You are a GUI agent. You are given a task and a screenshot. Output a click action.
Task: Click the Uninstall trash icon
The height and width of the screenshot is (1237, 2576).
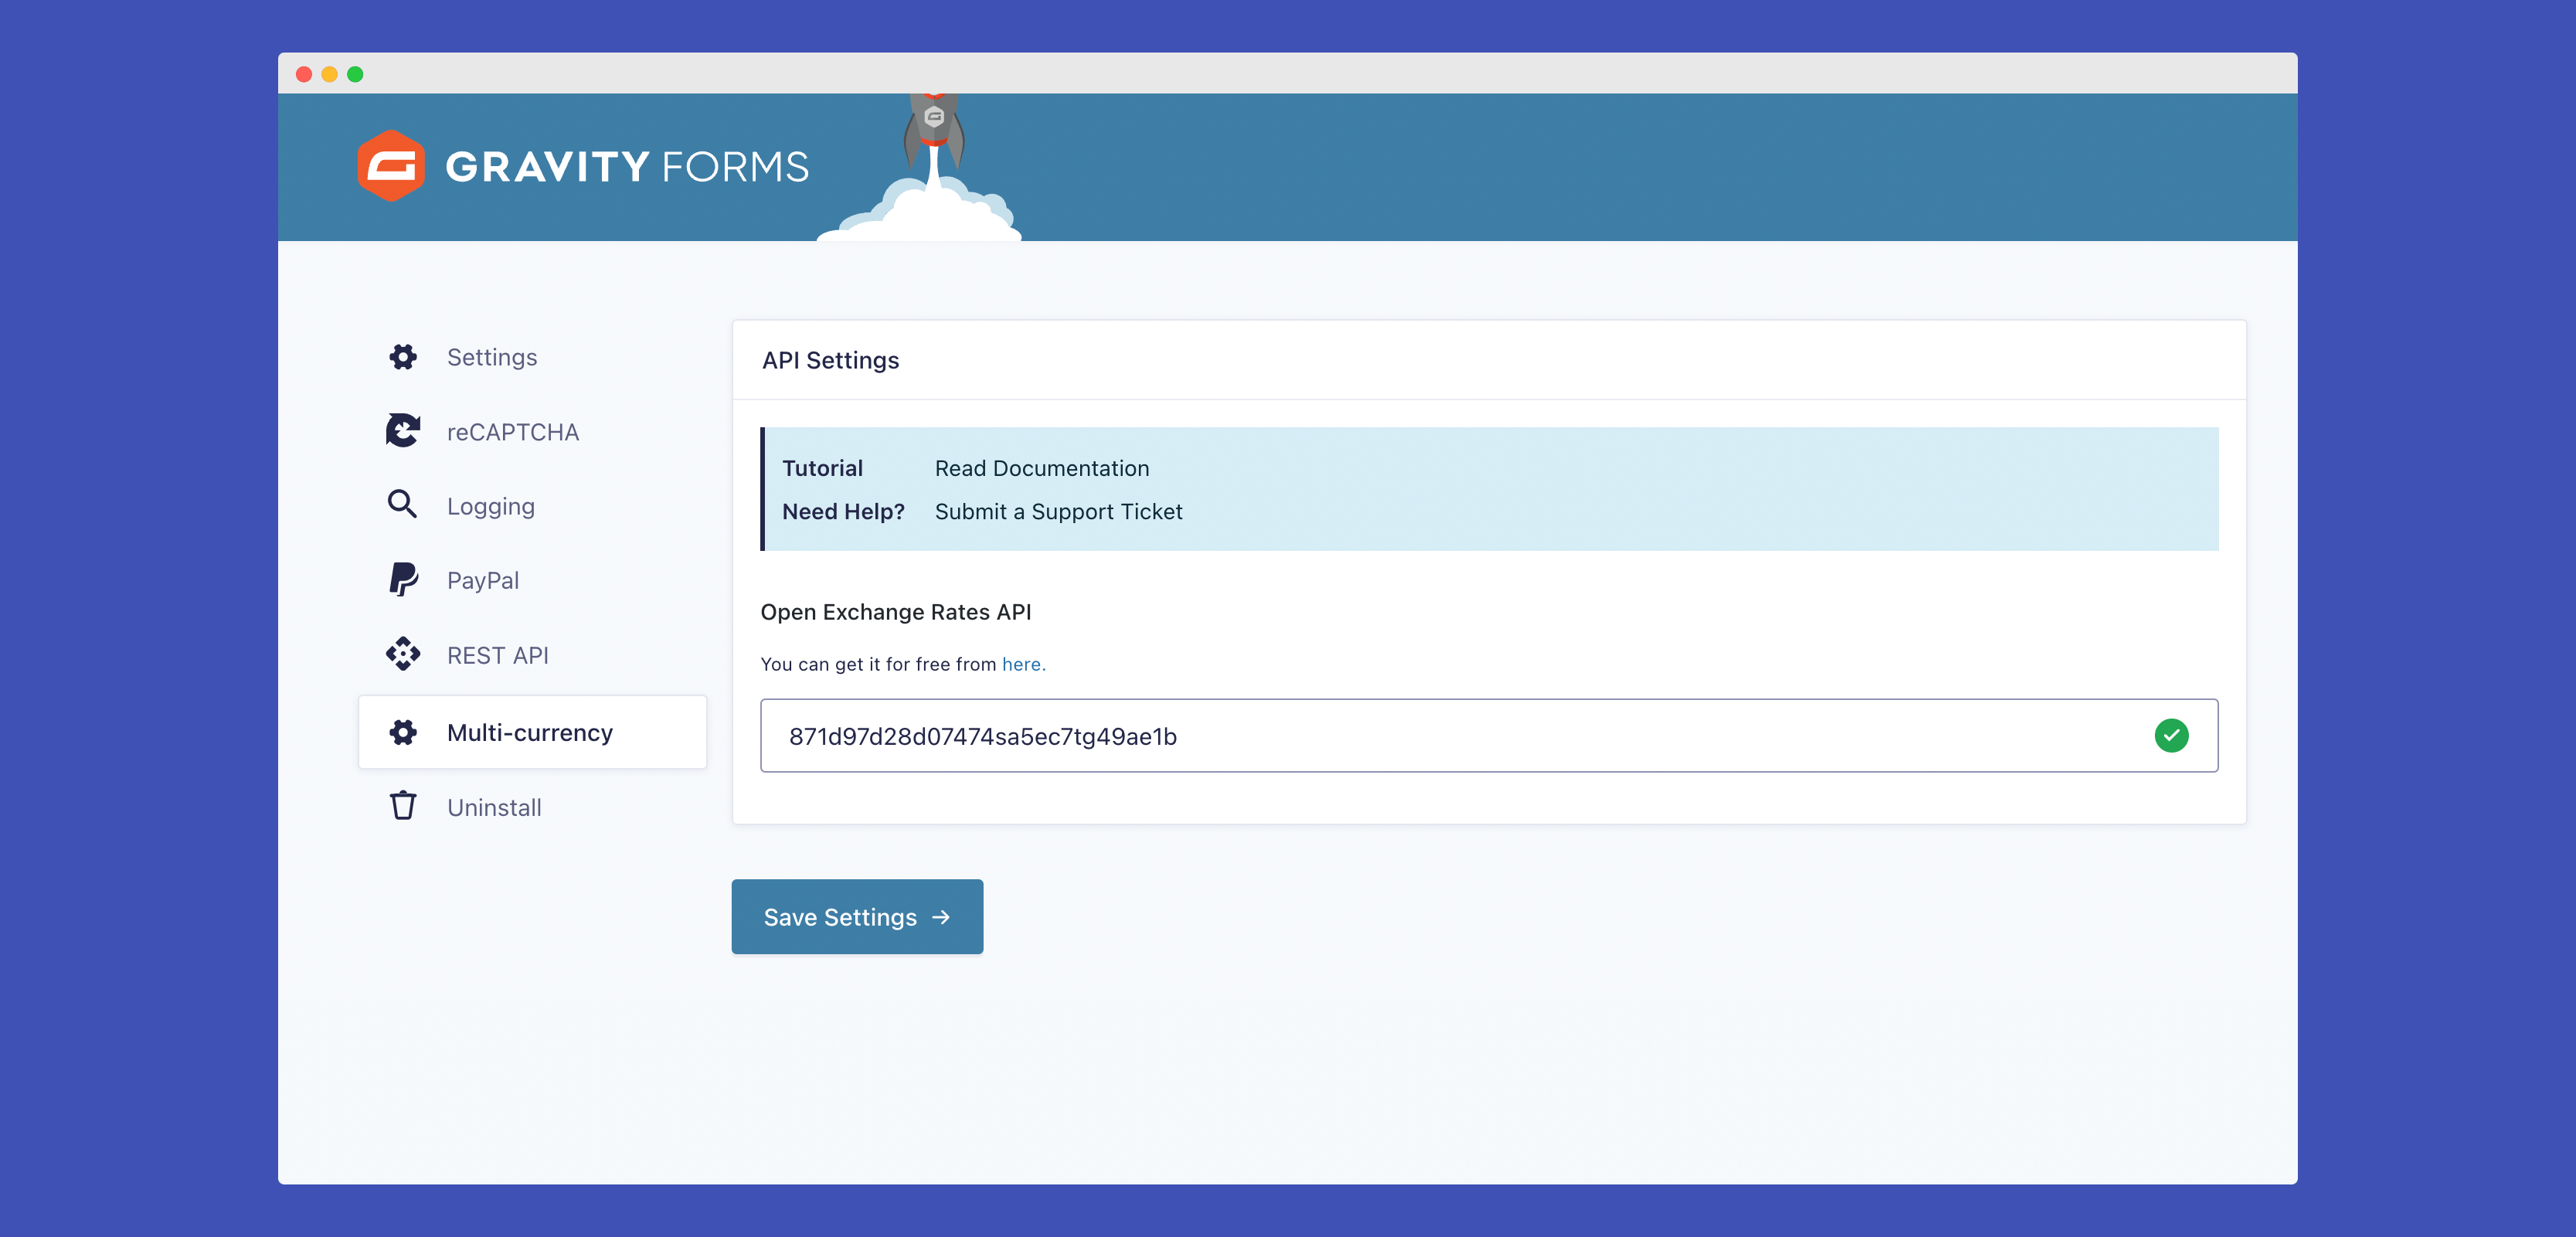[403, 806]
